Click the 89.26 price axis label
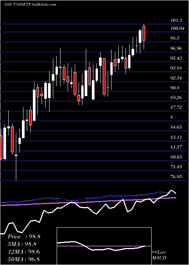Image resolution: width=189 pixels, height=265 pixels. pyautogui.click(x=177, y=98)
